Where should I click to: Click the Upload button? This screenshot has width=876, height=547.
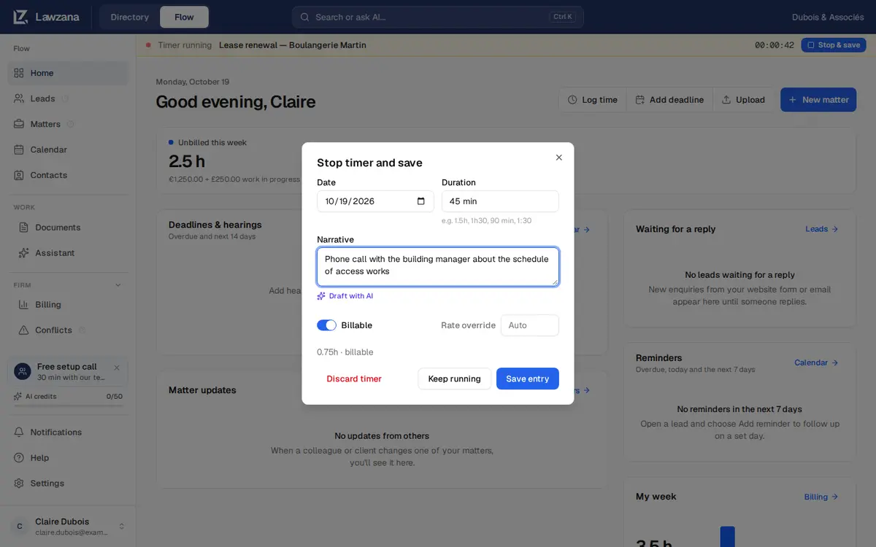pyautogui.click(x=744, y=100)
